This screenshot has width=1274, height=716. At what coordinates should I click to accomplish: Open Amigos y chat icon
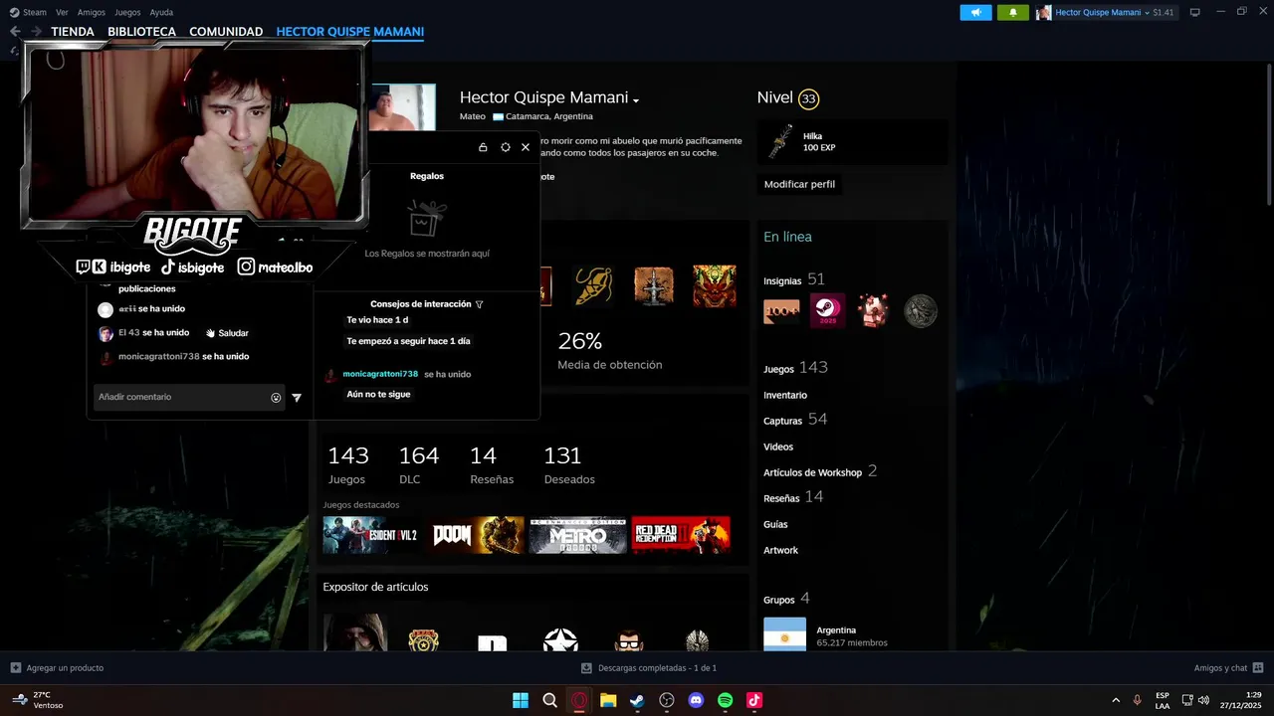click(1258, 668)
